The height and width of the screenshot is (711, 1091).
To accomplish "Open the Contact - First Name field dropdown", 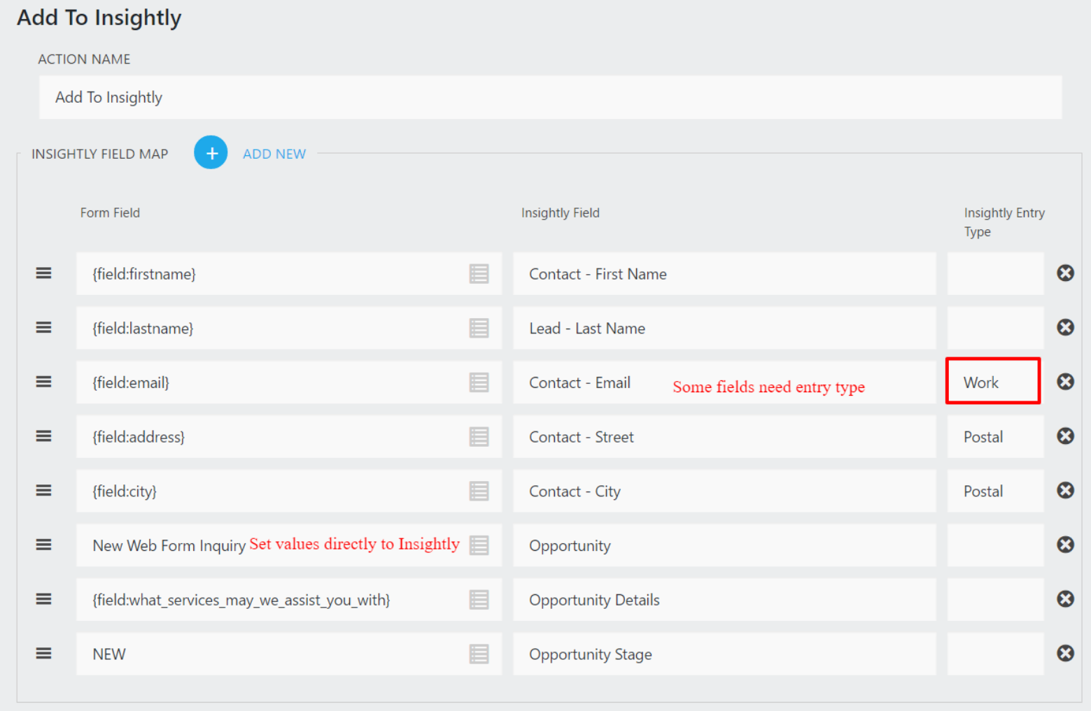I will (x=724, y=274).
